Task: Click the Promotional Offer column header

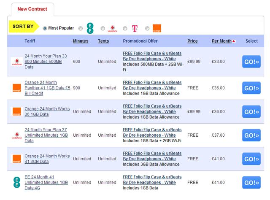Action: (140, 41)
